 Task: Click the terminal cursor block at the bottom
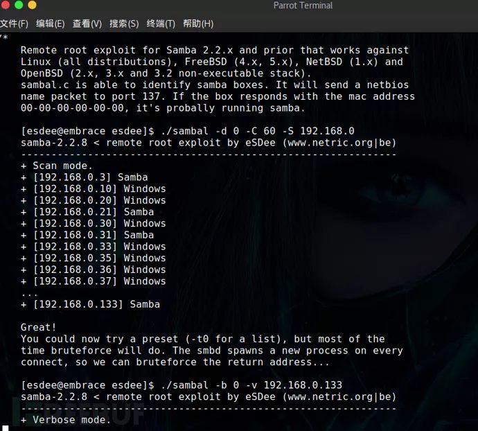[x=5, y=428]
